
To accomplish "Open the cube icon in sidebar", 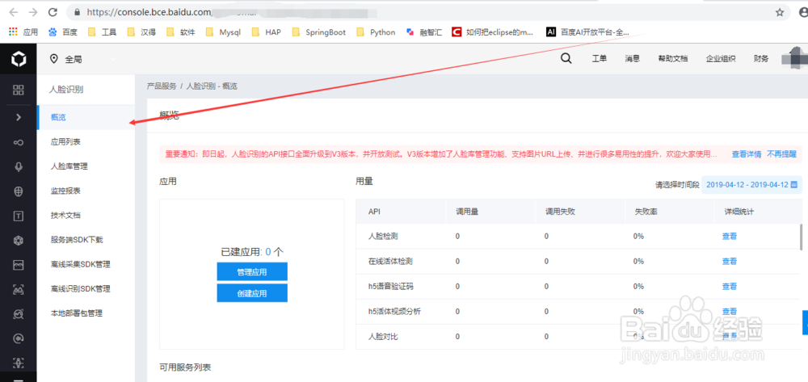I will pos(19,241).
